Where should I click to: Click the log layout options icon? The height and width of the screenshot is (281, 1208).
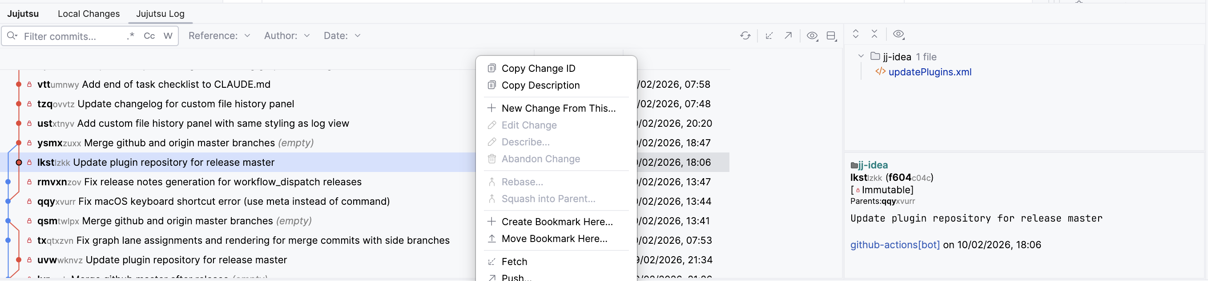[x=831, y=35]
